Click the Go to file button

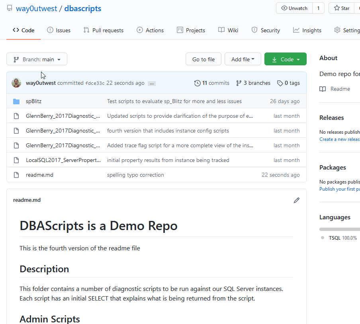[x=203, y=59]
